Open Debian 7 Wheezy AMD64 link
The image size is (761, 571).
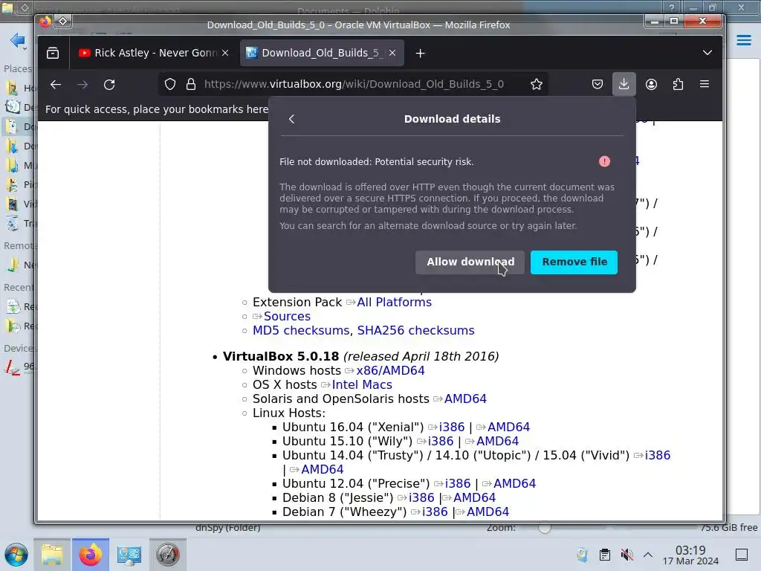488,512
